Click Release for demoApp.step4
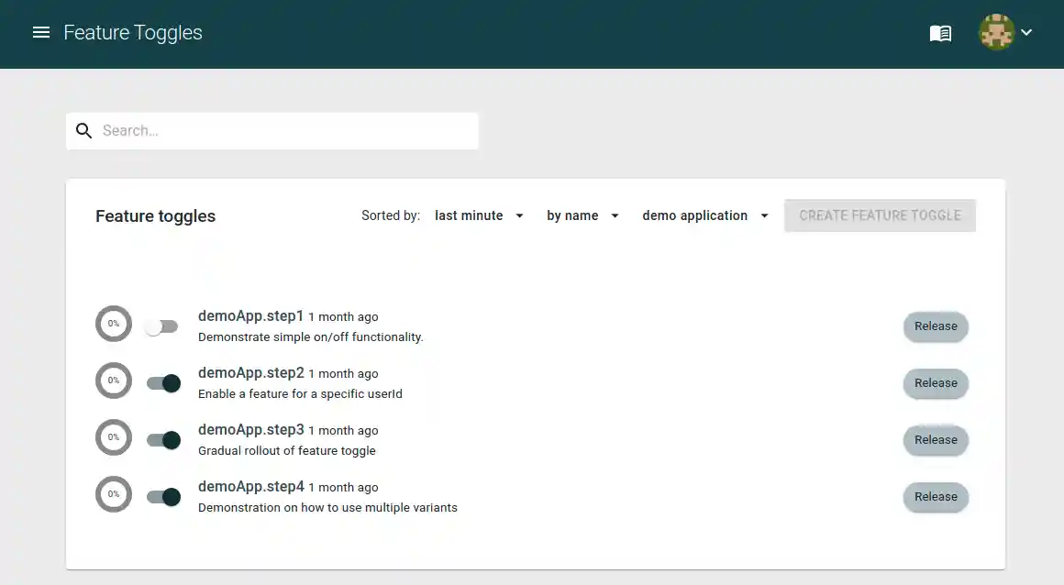This screenshot has width=1064, height=585. tap(936, 496)
